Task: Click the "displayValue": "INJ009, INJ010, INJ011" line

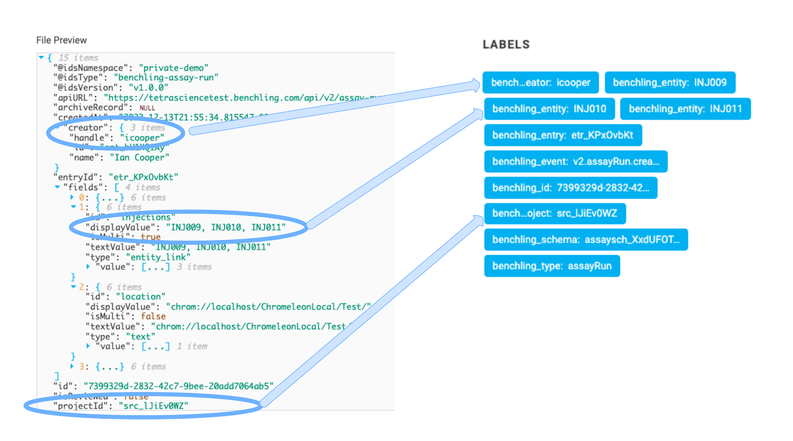Action: click(x=186, y=227)
